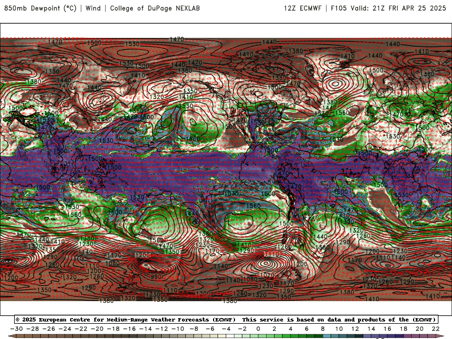Pick the -20 legend value

(97, 329)
